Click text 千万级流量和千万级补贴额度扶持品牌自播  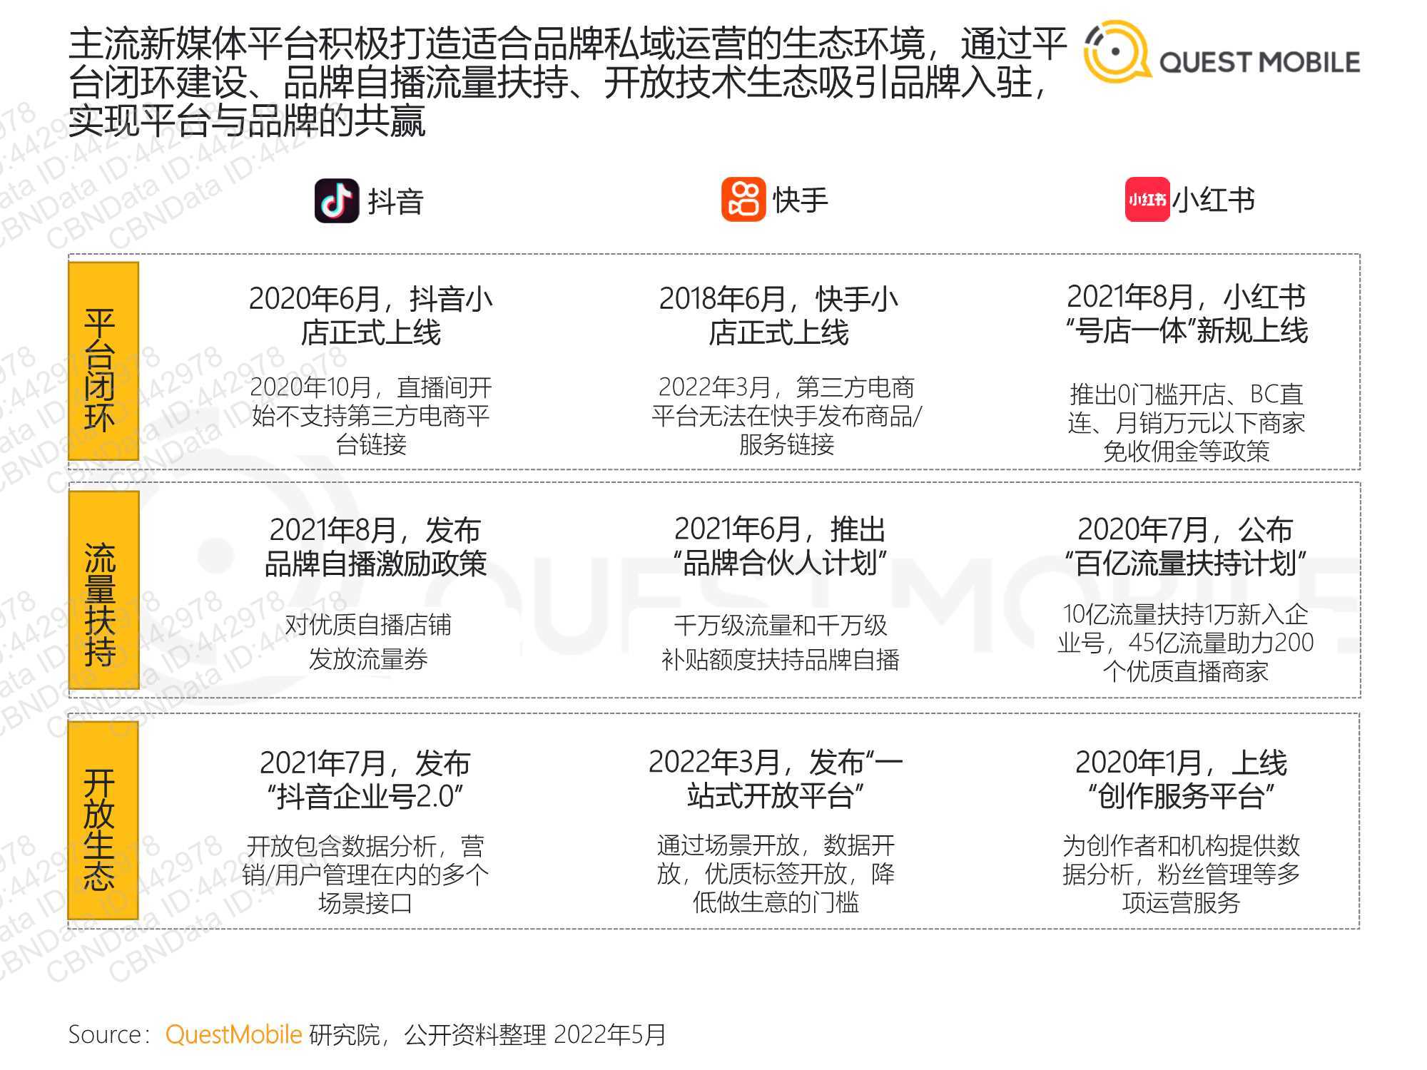[781, 642]
